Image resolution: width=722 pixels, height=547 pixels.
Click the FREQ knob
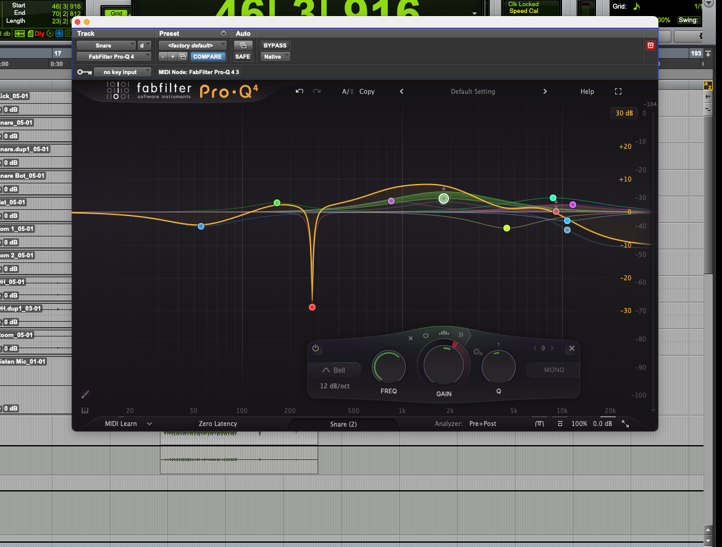pos(388,367)
